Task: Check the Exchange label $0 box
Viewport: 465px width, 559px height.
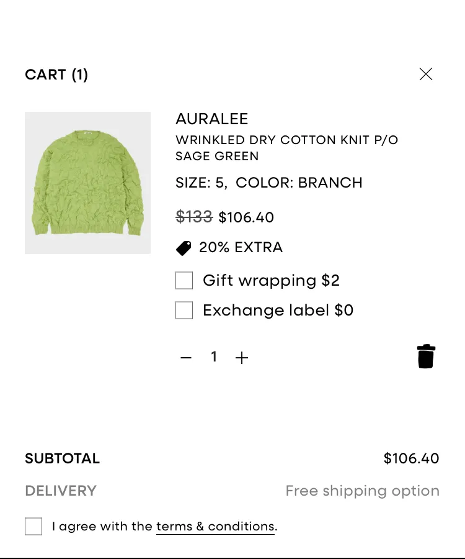Action: pos(184,310)
